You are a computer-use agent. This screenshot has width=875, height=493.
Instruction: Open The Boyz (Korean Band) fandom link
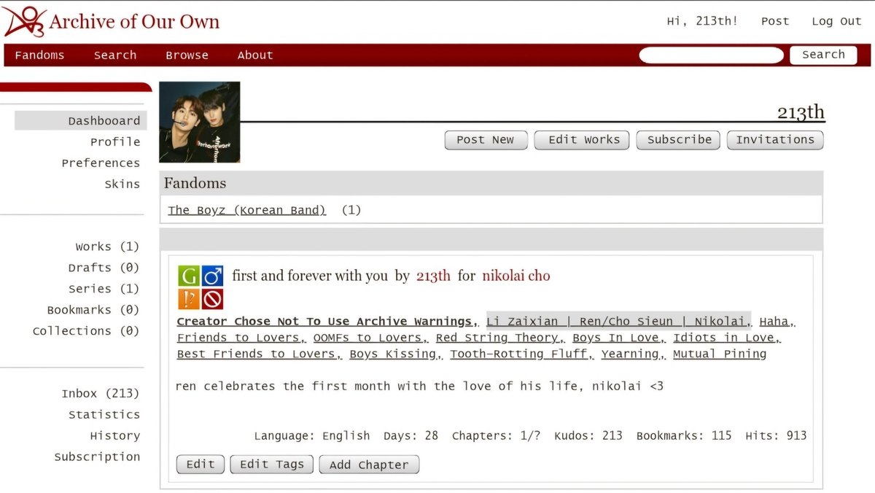pyautogui.click(x=247, y=211)
